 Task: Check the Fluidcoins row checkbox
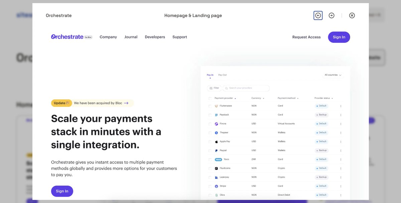(x=210, y=169)
